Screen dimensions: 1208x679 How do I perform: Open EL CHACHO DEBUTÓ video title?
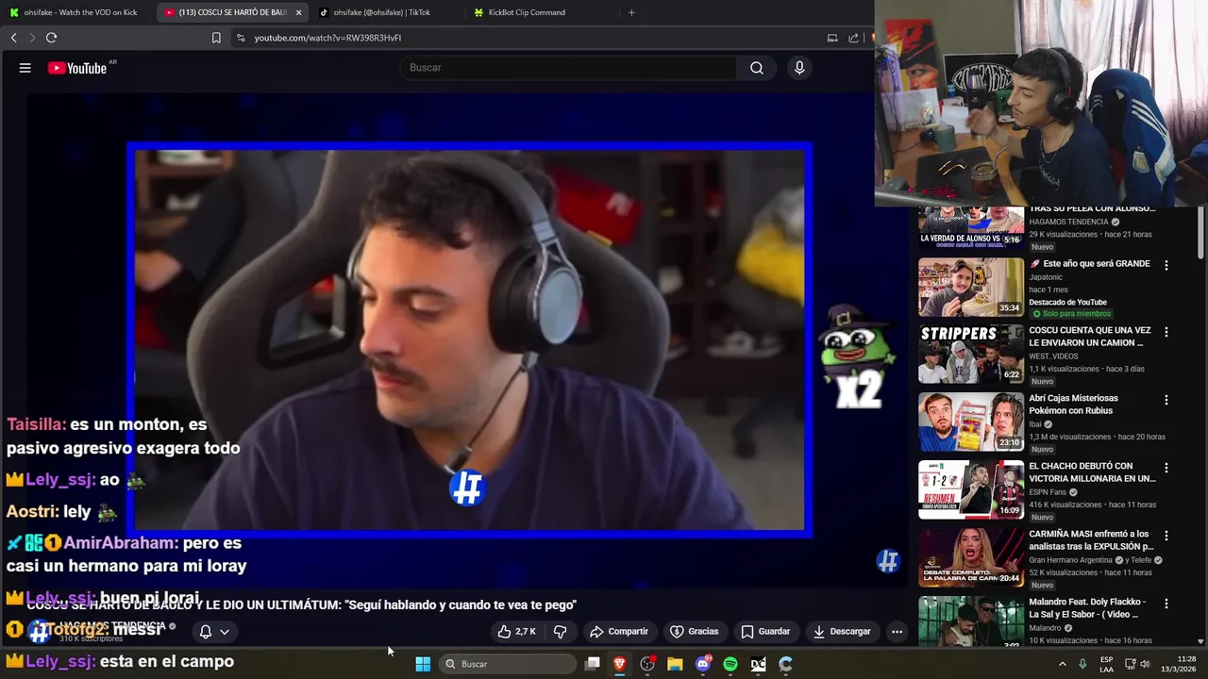click(1092, 472)
